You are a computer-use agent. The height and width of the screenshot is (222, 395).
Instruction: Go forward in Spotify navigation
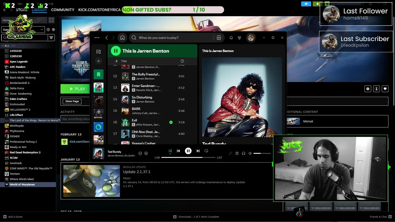point(114,38)
